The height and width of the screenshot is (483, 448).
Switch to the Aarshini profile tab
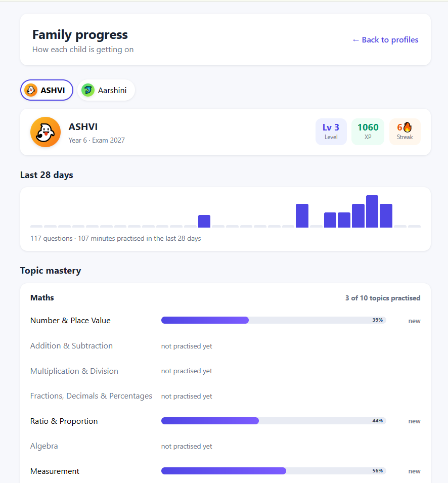(x=106, y=90)
